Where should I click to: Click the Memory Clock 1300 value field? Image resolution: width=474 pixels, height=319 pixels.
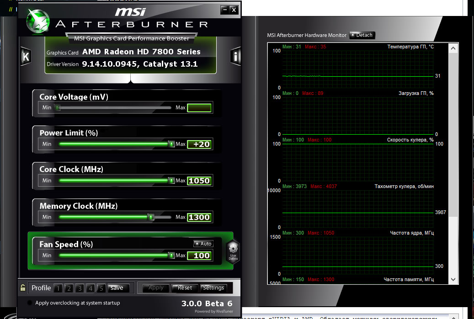[x=199, y=217]
